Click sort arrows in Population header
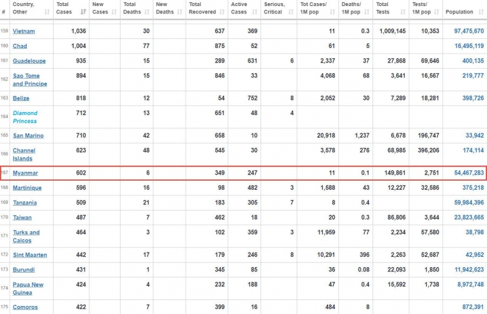This screenshot has width=487, height=314. 480,12
